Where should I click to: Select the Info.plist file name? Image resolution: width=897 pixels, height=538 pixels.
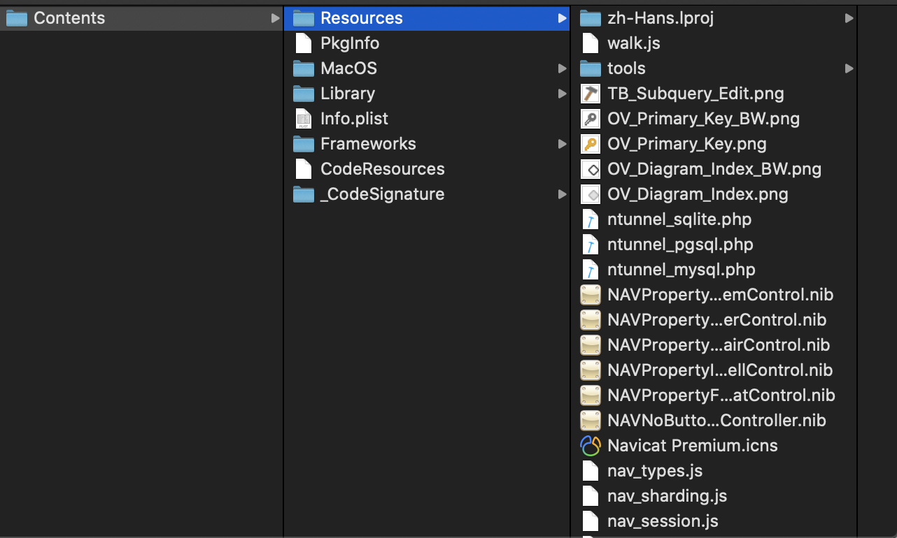click(354, 119)
